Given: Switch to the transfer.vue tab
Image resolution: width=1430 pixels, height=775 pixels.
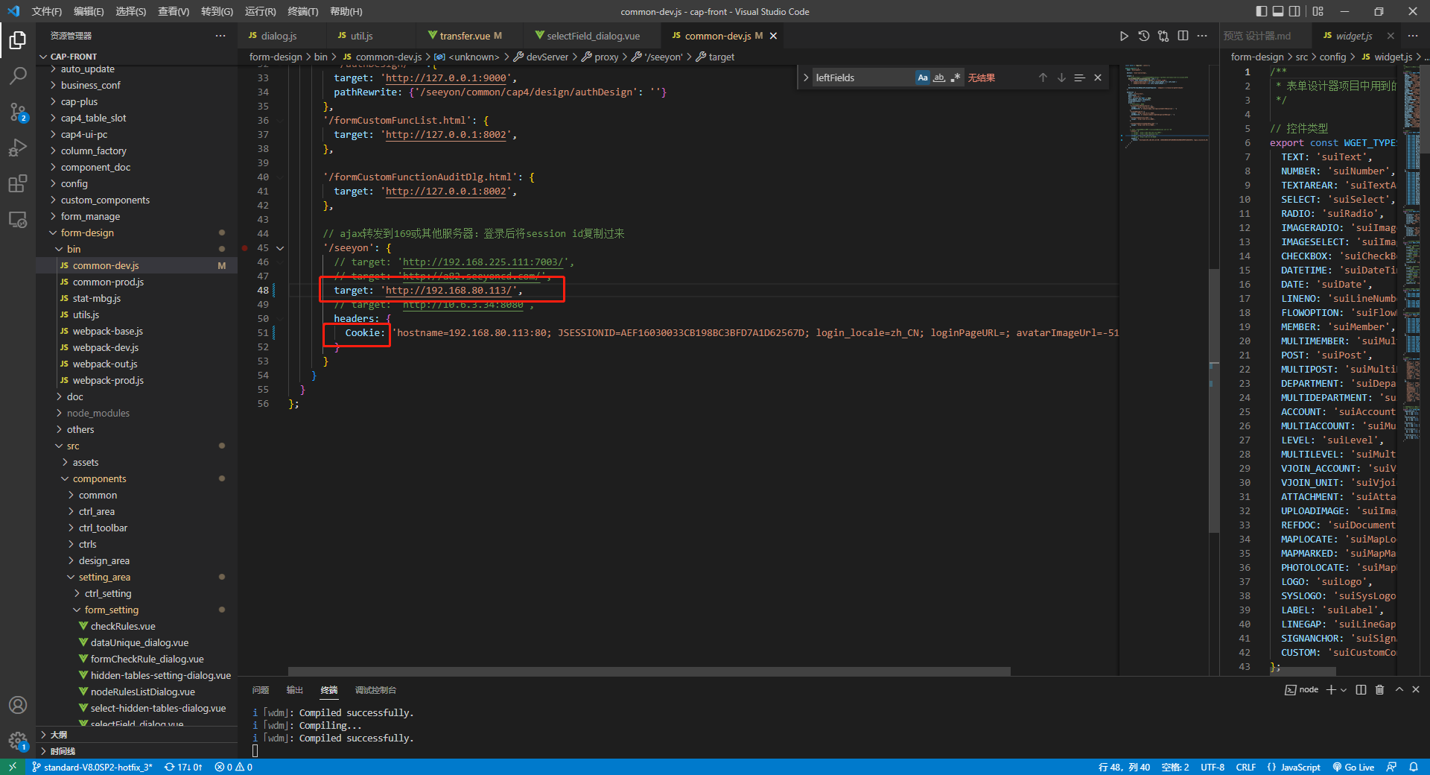Looking at the screenshot, I should pyautogui.click(x=464, y=36).
